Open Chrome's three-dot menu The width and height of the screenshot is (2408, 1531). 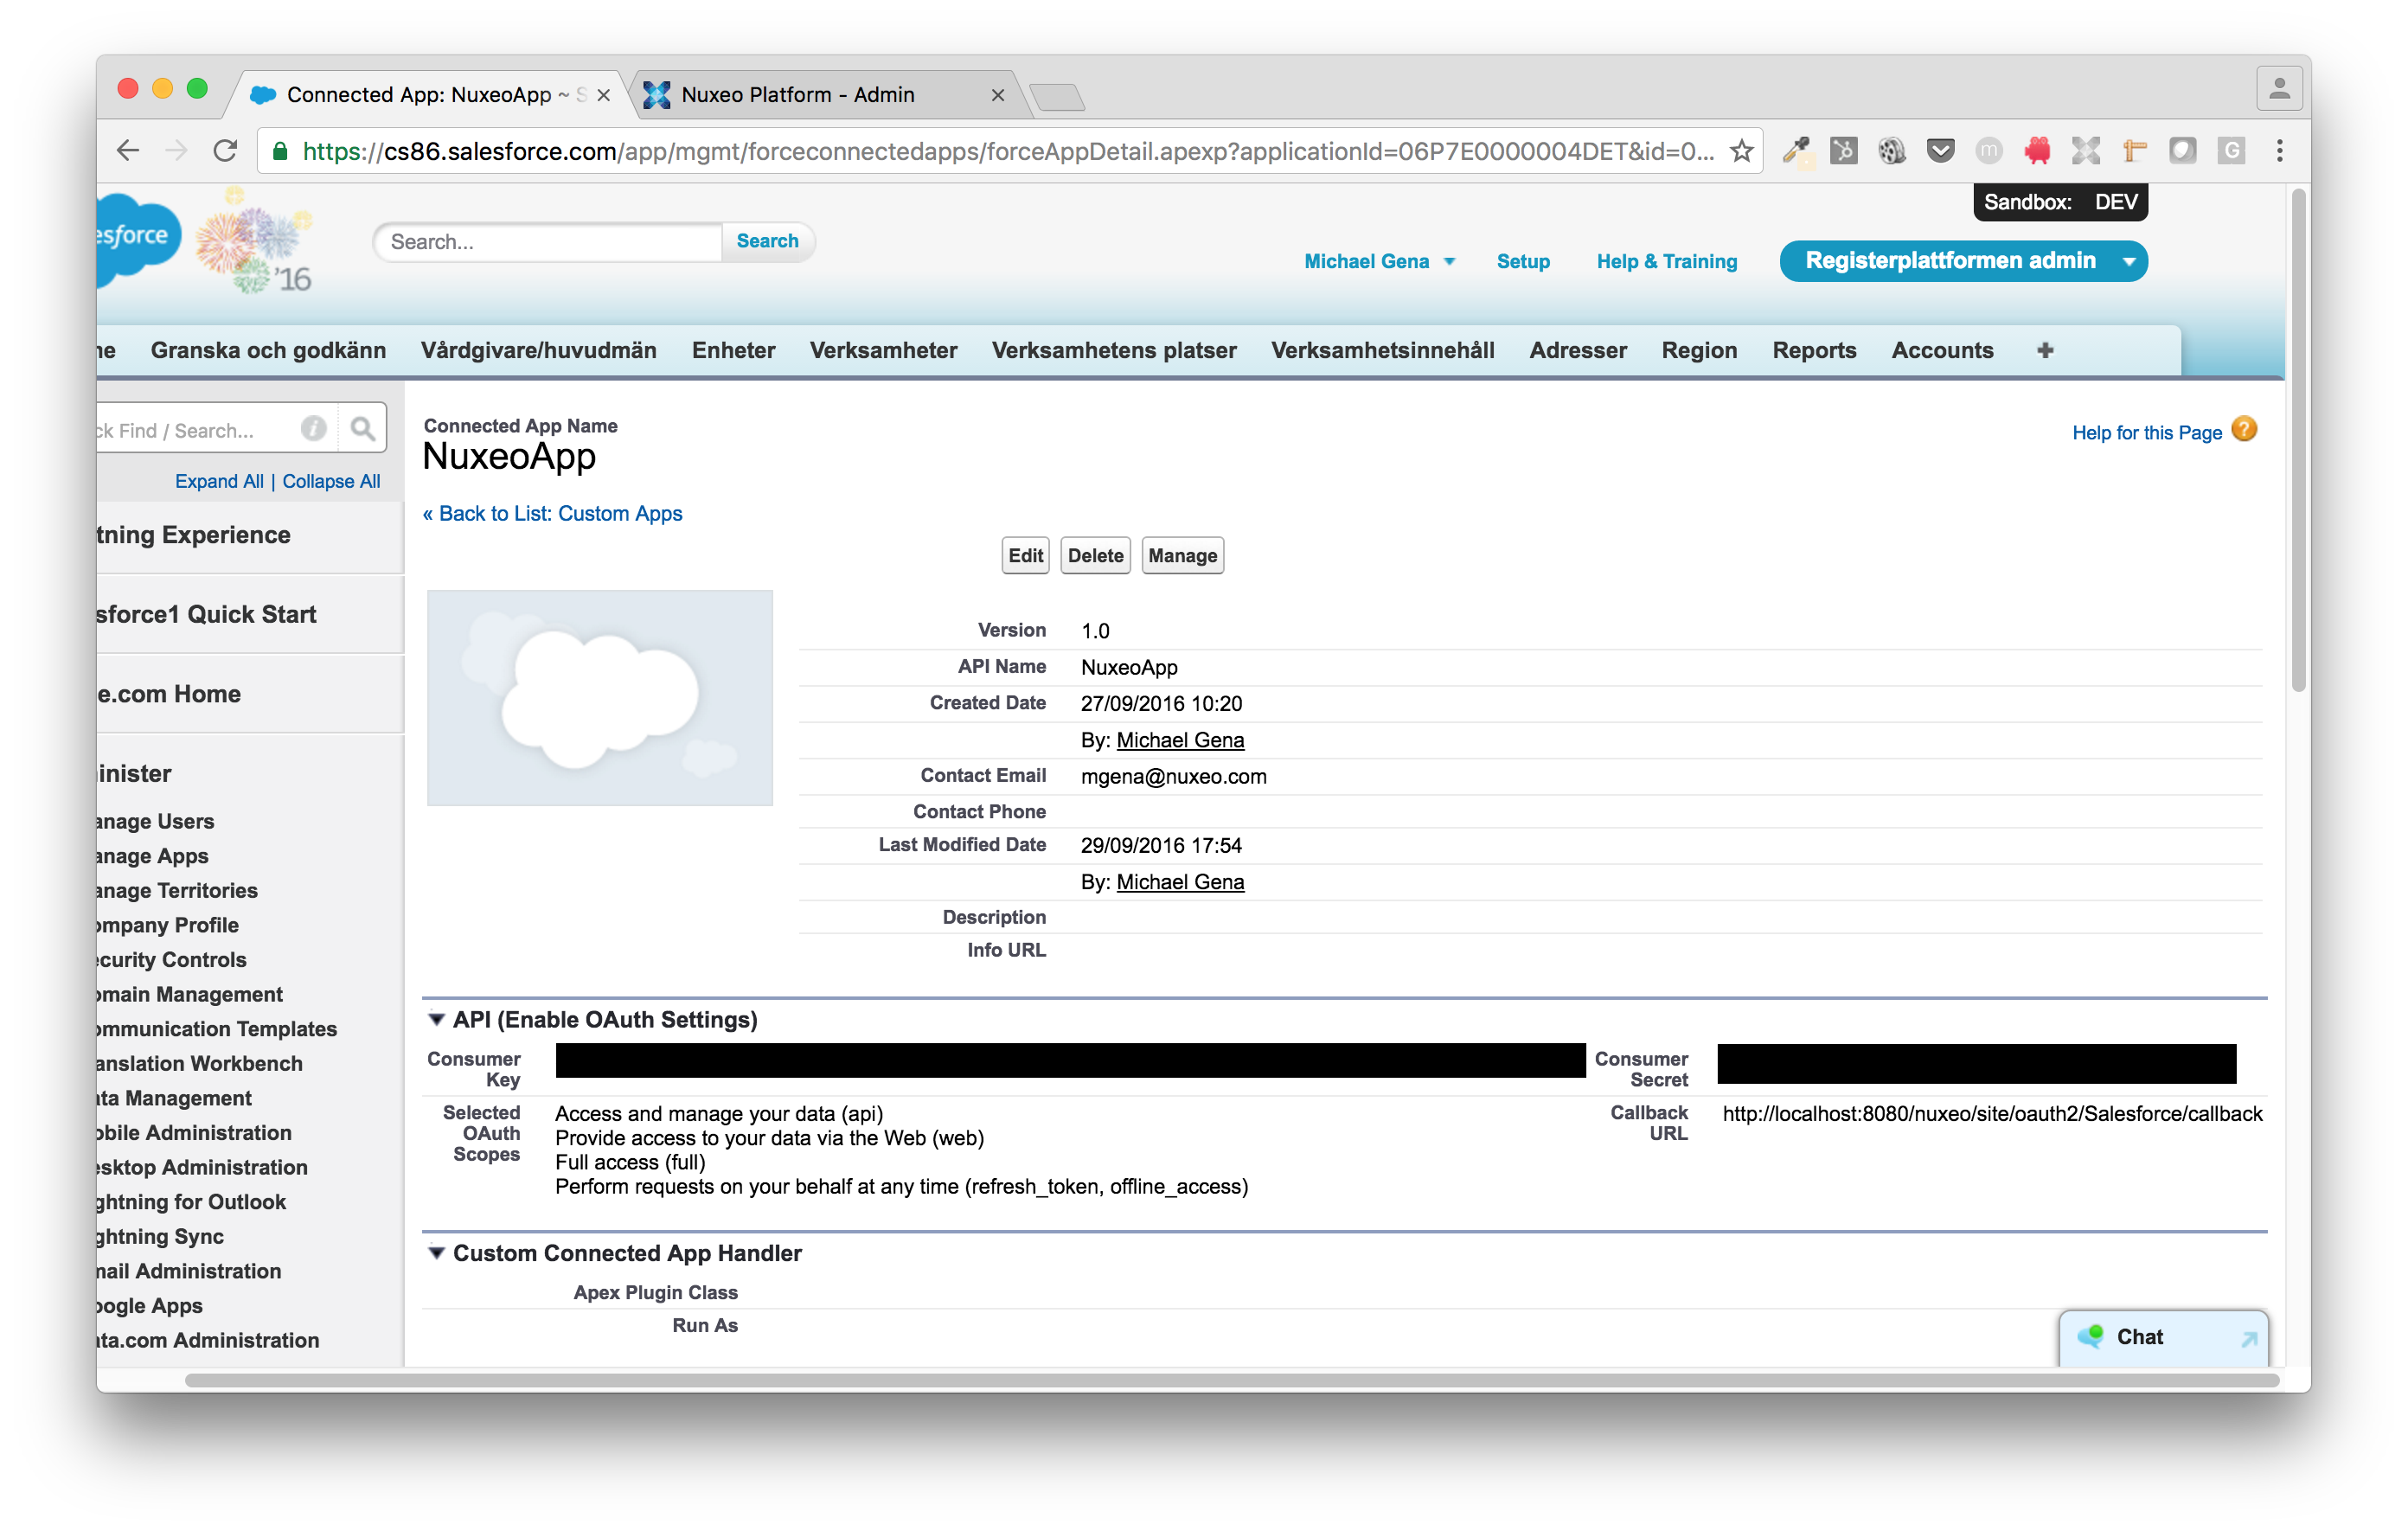(x=2280, y=151)
